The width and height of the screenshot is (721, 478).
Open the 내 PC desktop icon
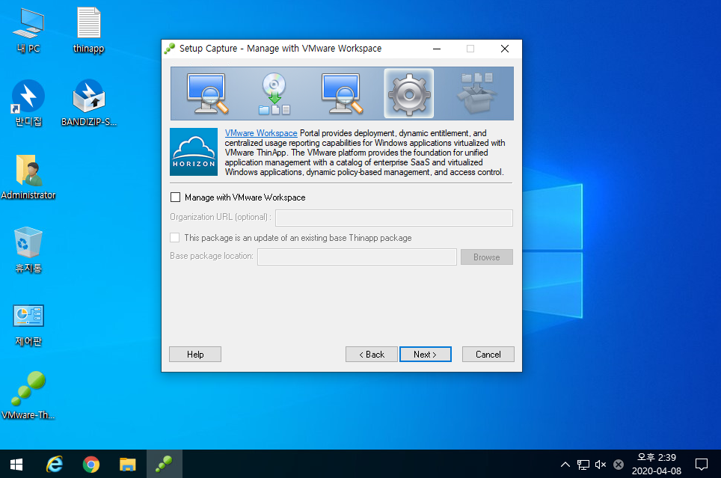28,30
